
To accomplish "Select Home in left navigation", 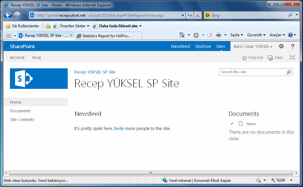I will point(36,102).
